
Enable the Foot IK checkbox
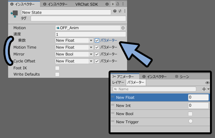pos(57,68)
